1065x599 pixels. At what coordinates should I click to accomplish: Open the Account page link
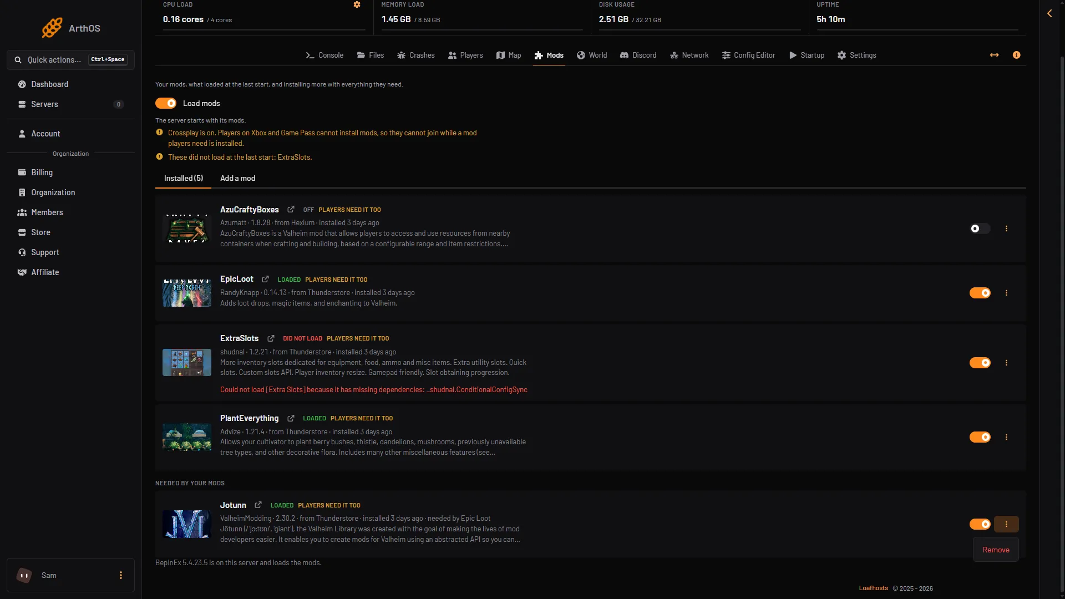click(x=71, y=134)
